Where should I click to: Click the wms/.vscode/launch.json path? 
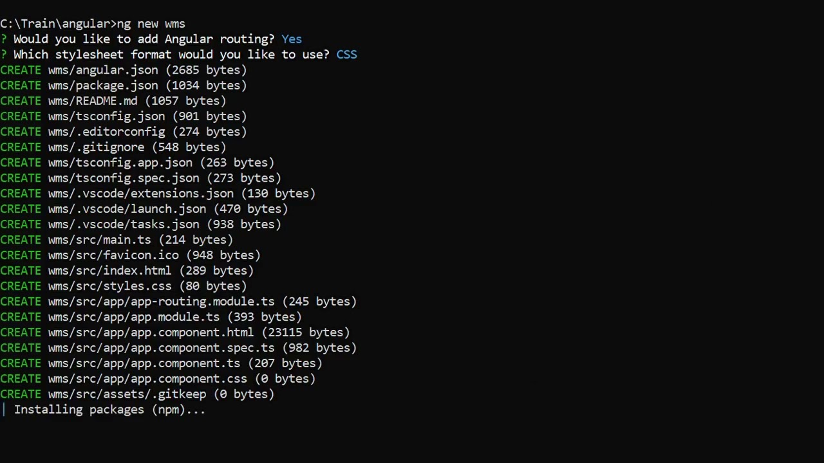tap(127, 209)
